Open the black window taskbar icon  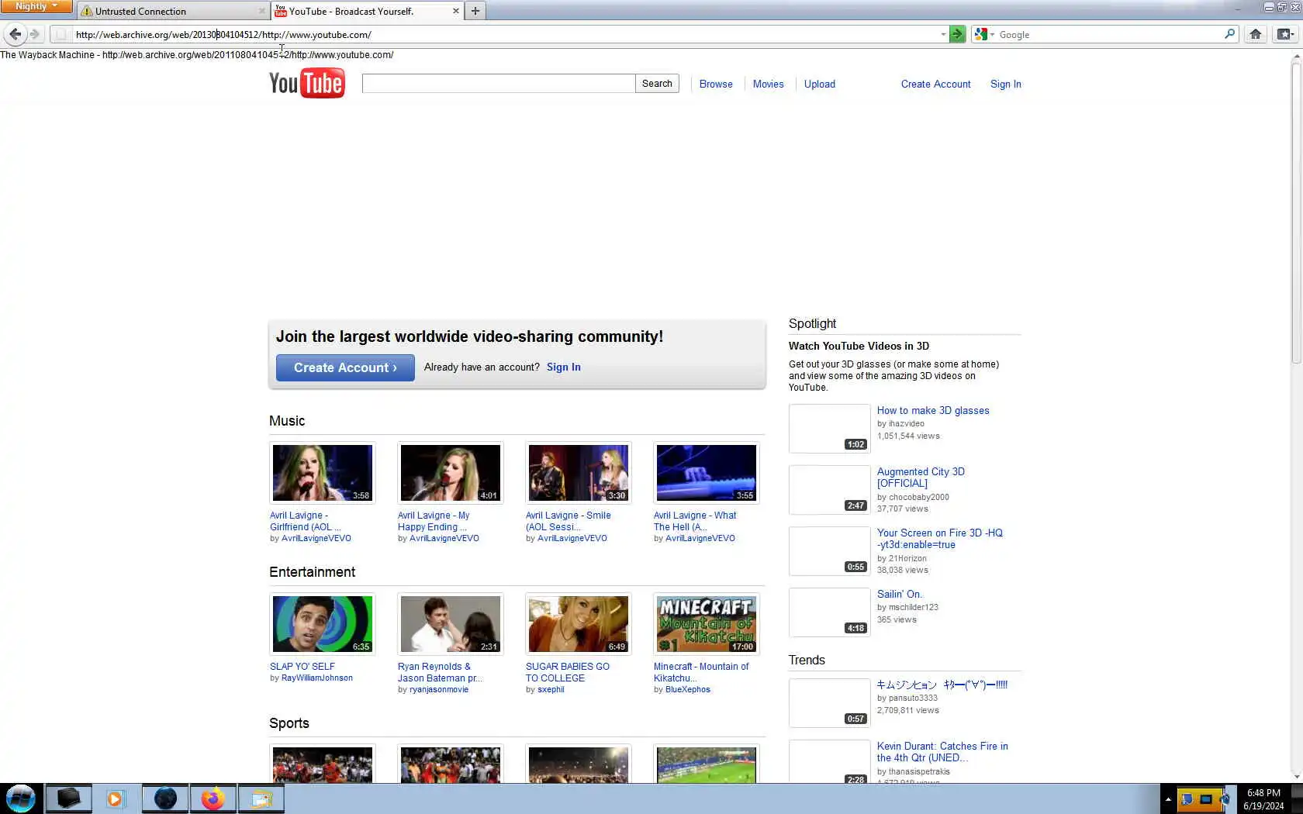[x=68, y=798]
